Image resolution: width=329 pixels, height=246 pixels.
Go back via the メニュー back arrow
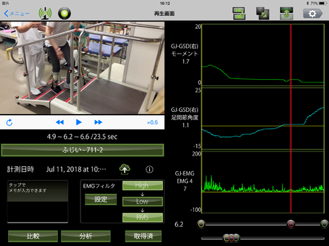pyautogui.click(x=17, y=13)
